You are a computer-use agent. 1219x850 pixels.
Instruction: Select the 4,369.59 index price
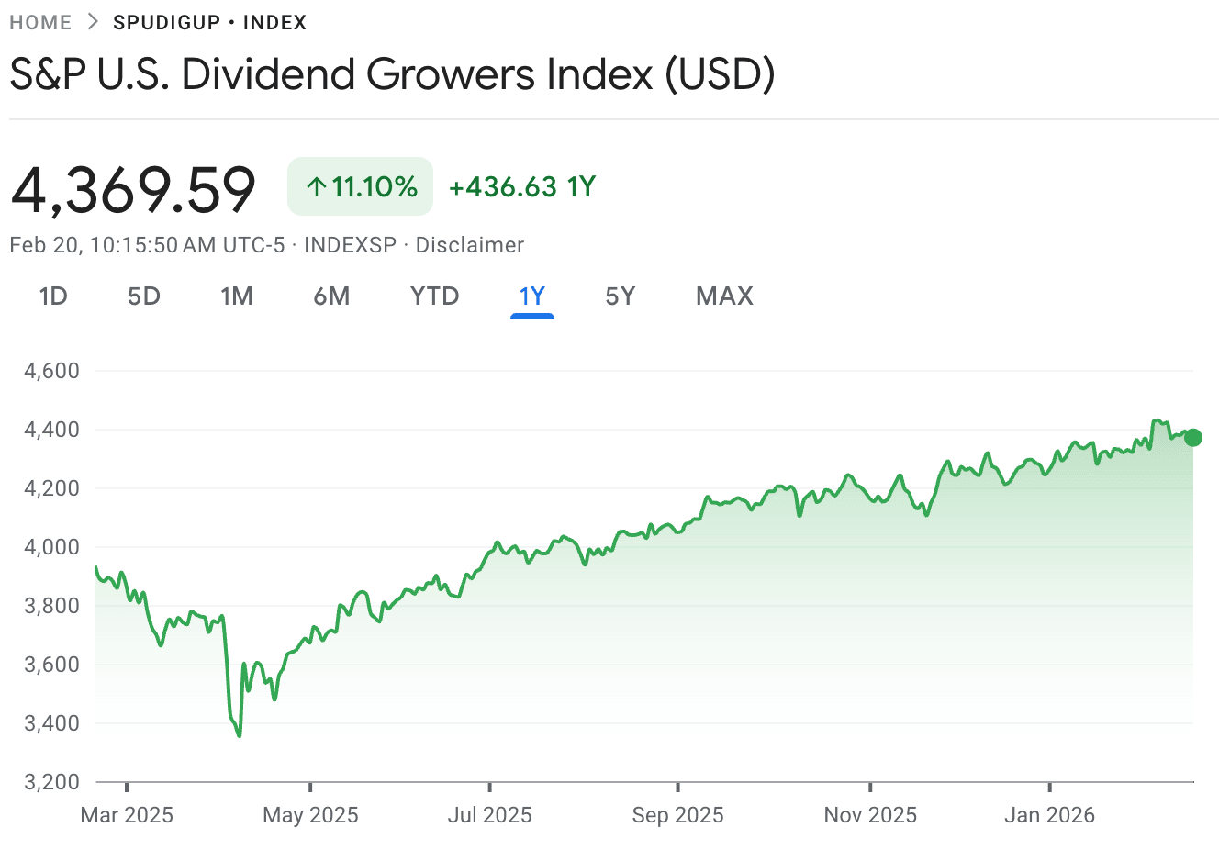point(131,186)
